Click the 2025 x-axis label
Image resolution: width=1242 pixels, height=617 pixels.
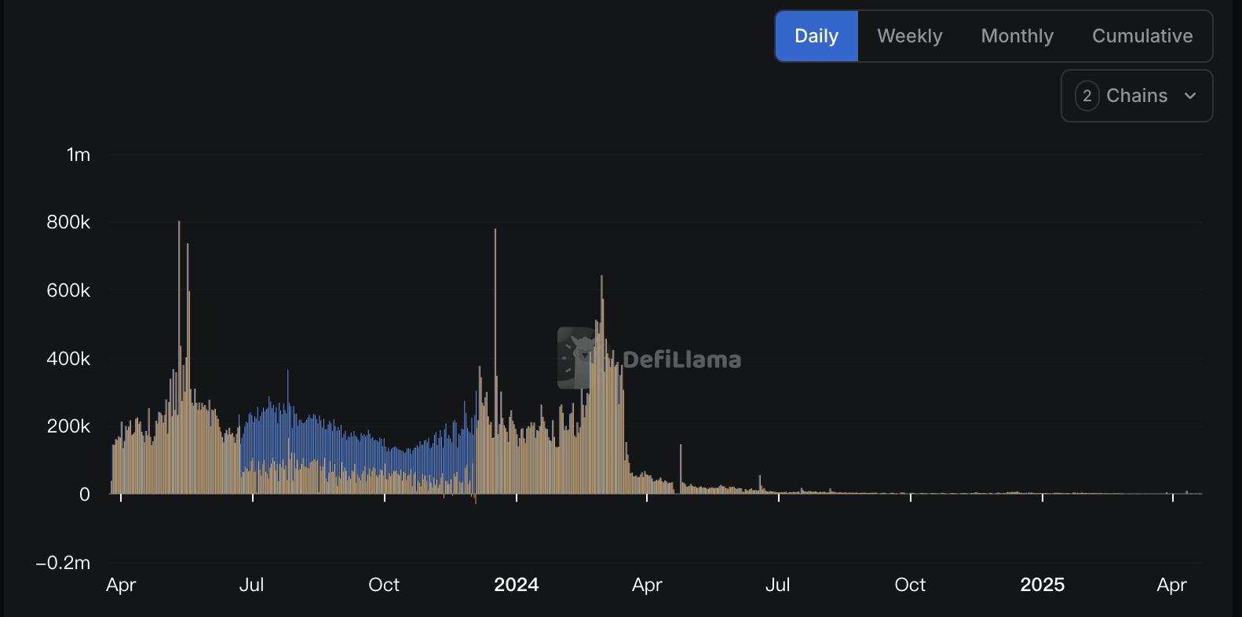pos(1042,585)
